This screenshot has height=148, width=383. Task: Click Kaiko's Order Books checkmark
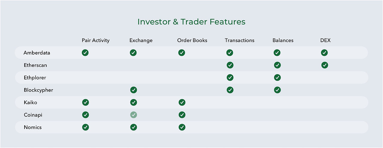pos(182,102)
